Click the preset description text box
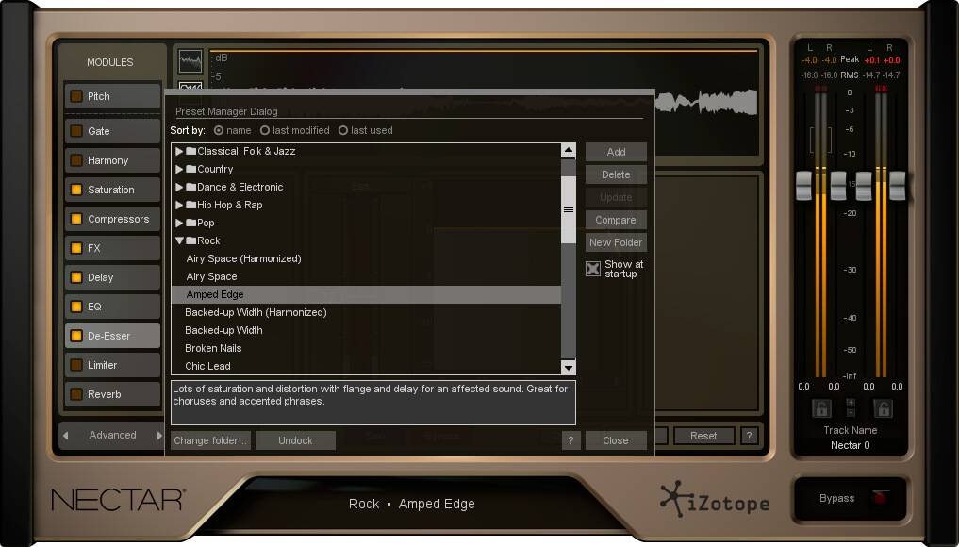959x547 pixels. pos(373,402)
